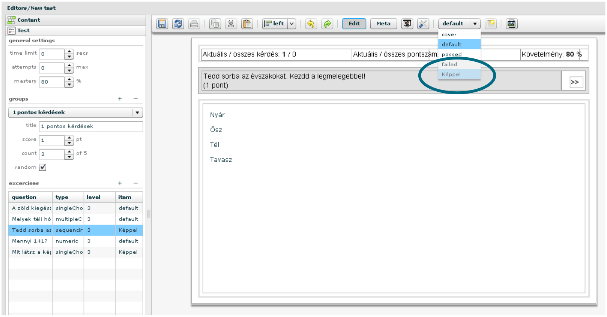The height and width of the screenshot is (317, 607).
Task: Open the presentation preview icon
Action: click(407, 24)
